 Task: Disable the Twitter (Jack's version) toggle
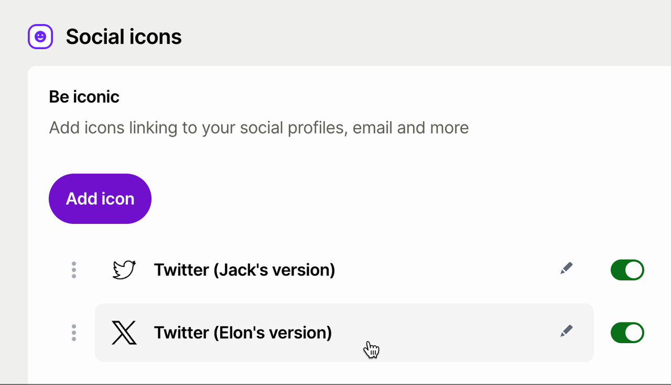[x=627, y=270]
